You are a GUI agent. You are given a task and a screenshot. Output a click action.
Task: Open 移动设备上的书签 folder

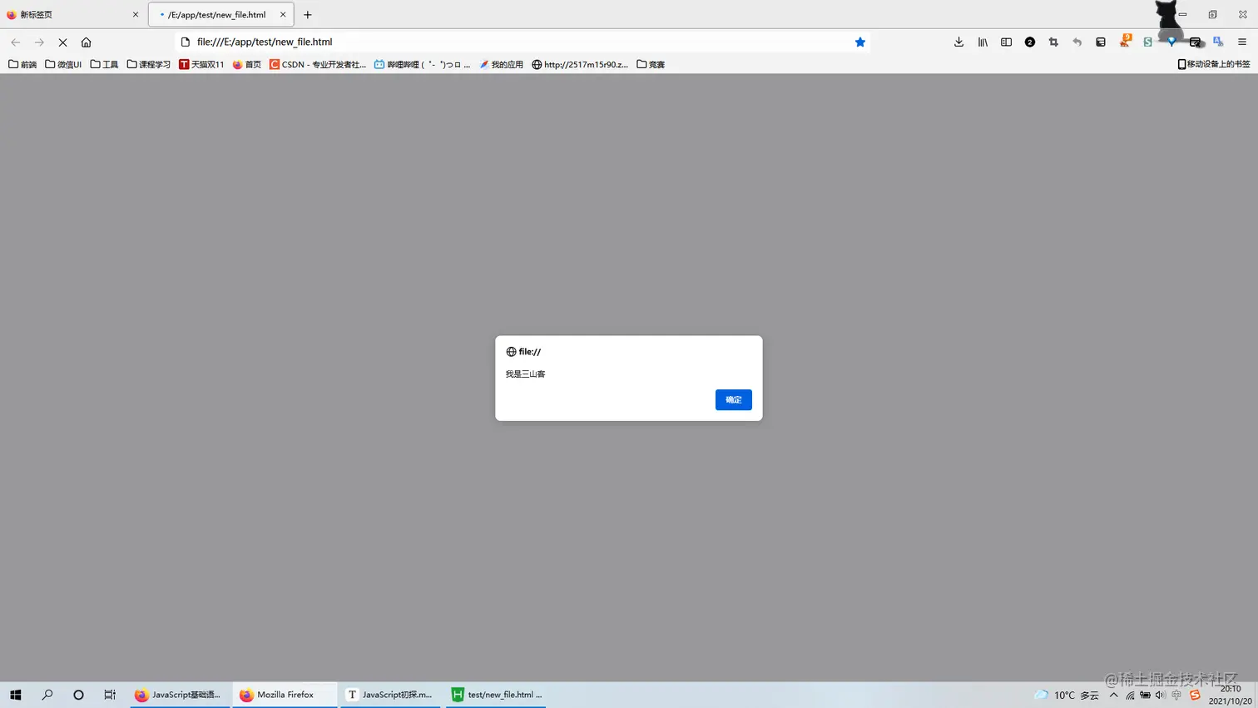[1214, 64]
